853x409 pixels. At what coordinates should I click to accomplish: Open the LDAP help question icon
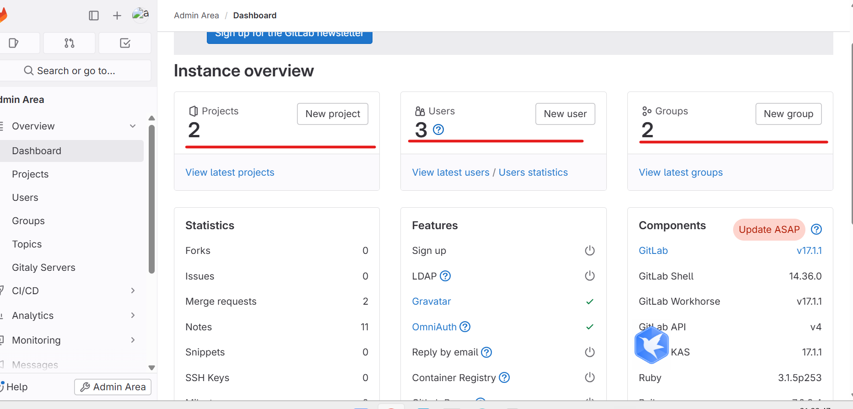tap(445, 276)
